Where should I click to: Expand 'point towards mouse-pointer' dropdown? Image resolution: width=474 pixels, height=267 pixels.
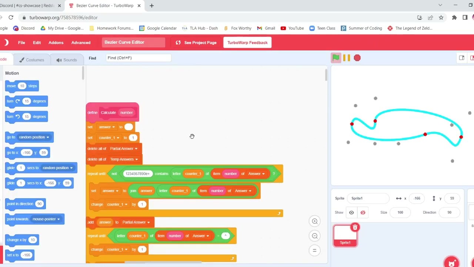59,219
